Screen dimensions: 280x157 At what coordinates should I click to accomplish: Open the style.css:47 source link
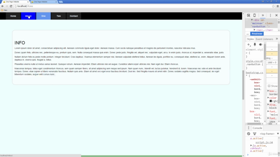pos(255,61)
